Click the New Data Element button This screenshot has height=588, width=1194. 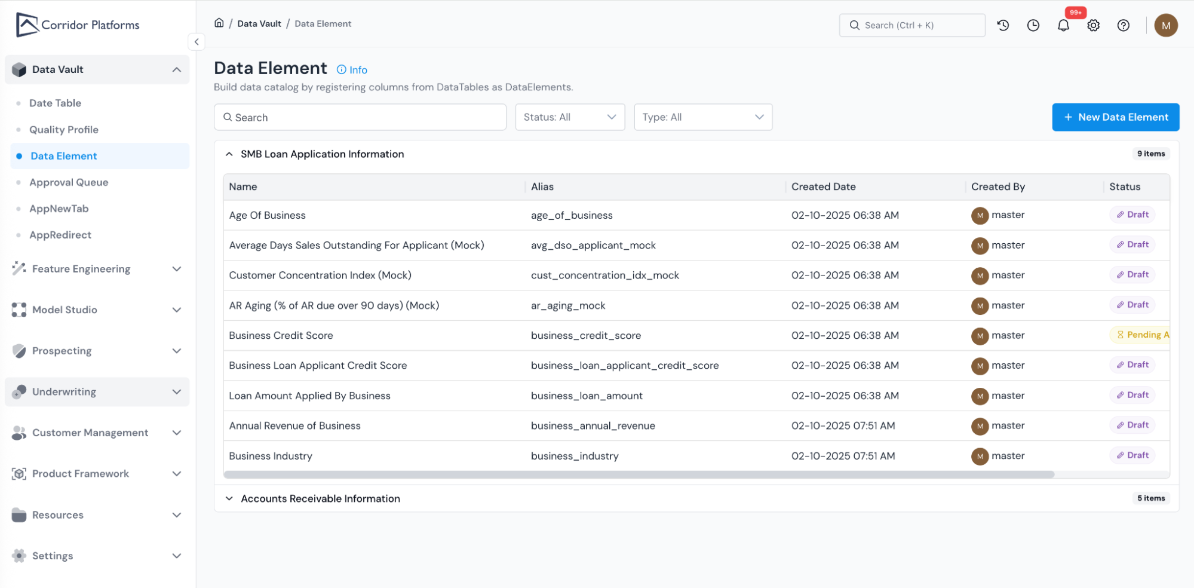pos(1115,117)
